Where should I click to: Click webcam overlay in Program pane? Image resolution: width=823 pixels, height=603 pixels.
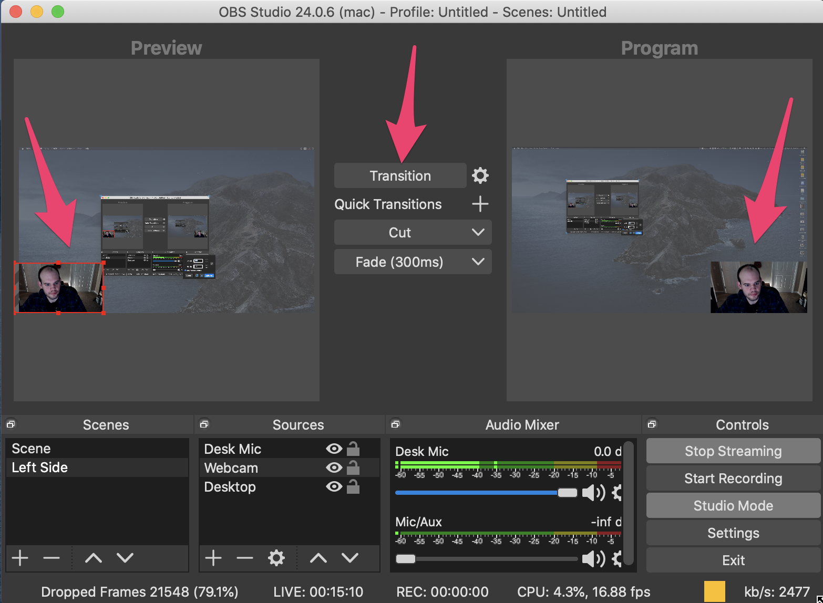coord(758,287)
